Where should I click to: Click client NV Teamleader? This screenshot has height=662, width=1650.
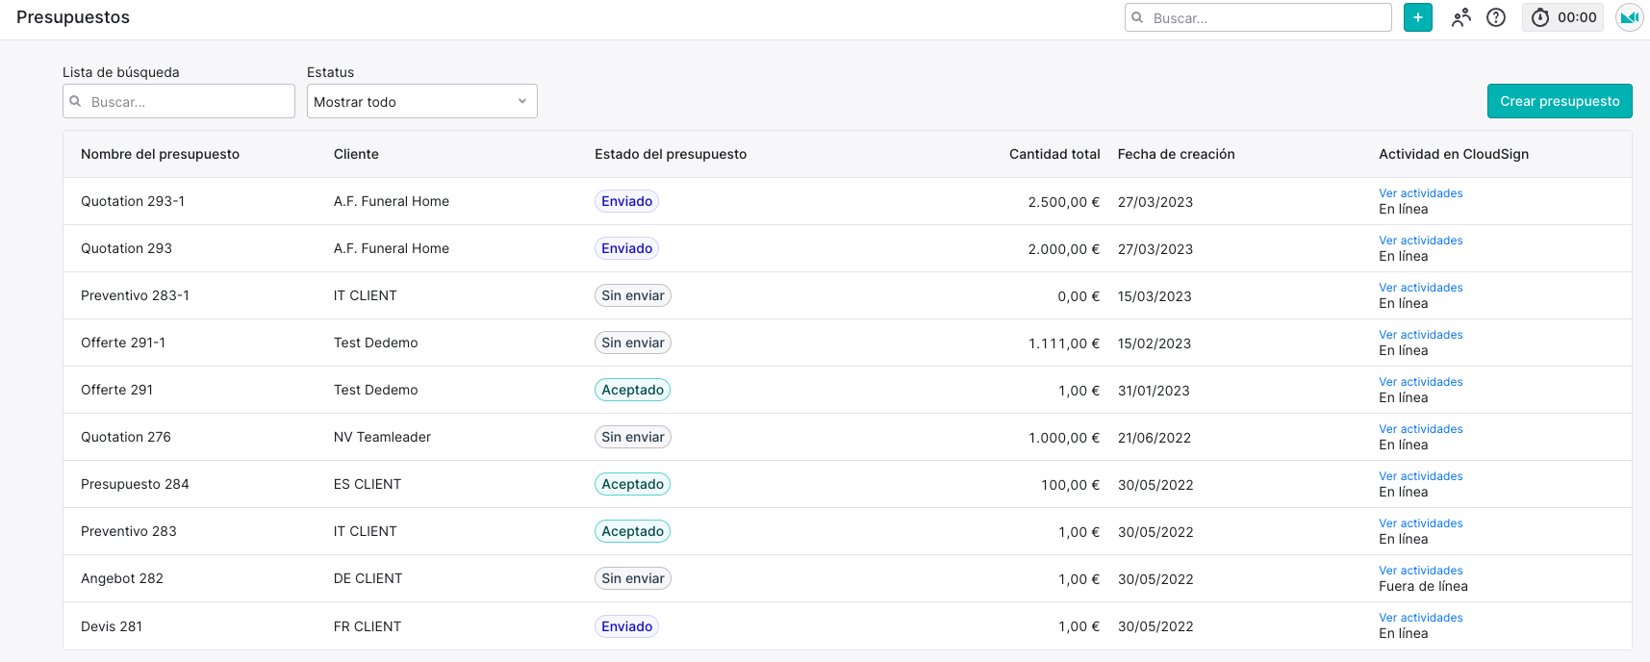[382, 437]
